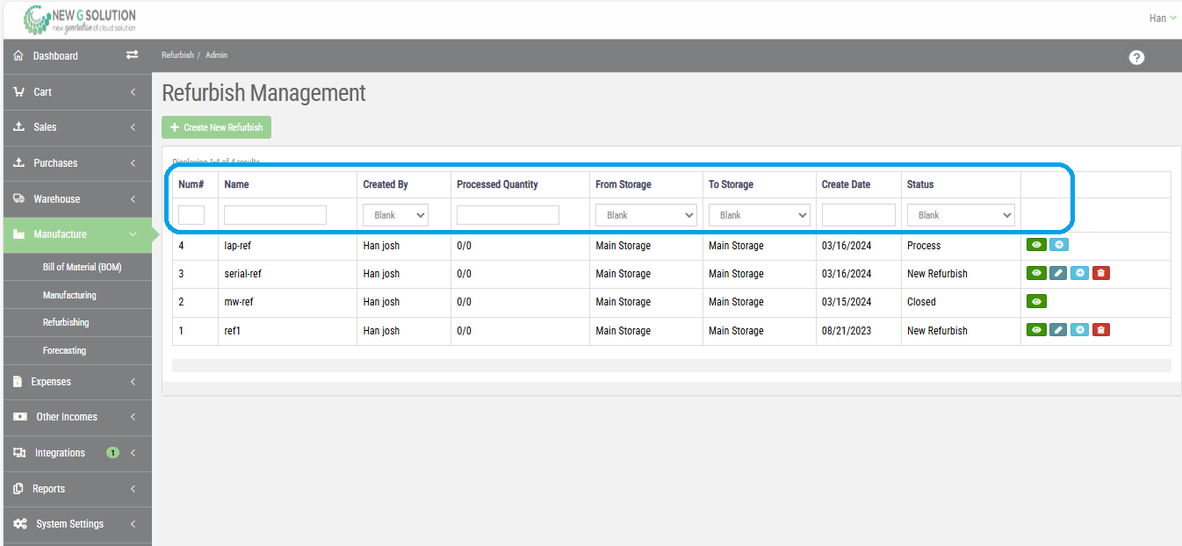This screenshot has width=1182, height=546.
Task: View ref1 refurbish with eye icon
Action: pos(1036,330)
